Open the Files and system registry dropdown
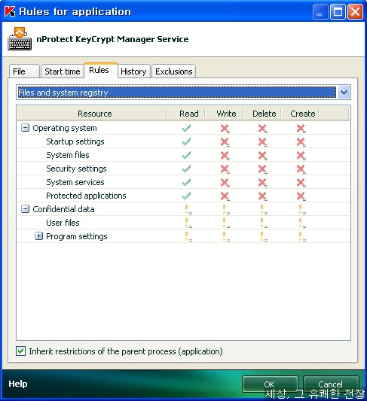This screenshot has width=367, height=401. [344, 93]
